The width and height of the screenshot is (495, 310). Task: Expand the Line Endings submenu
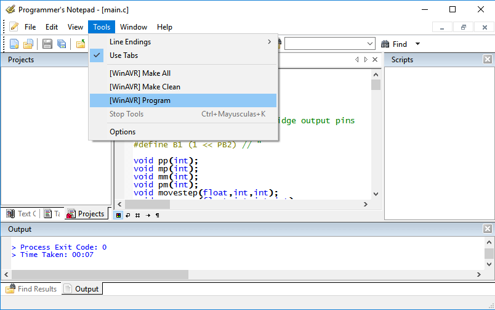click(x=183, y=42)
